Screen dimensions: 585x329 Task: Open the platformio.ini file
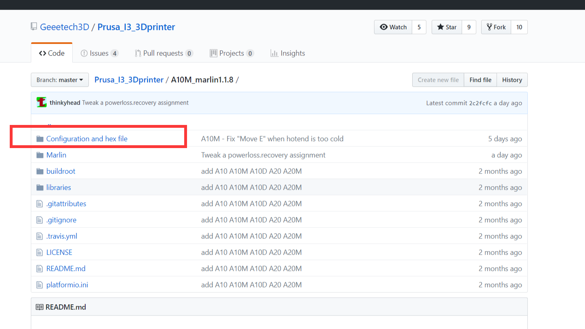click(67, 285)
